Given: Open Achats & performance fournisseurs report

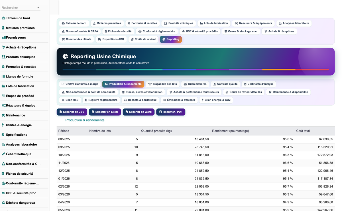Looking at the screenshot, I should (194, 92).
